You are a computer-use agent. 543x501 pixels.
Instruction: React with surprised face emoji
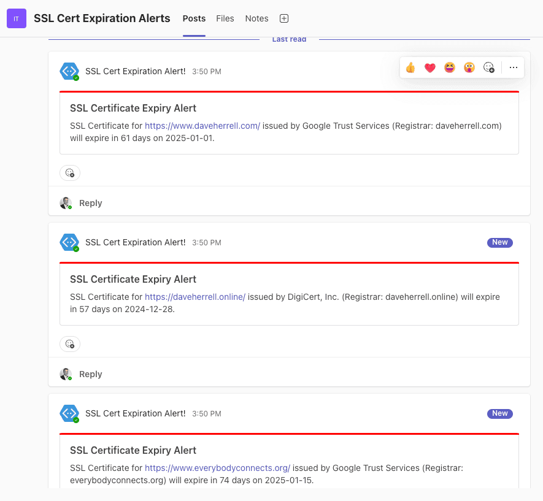tap(469, 67)
